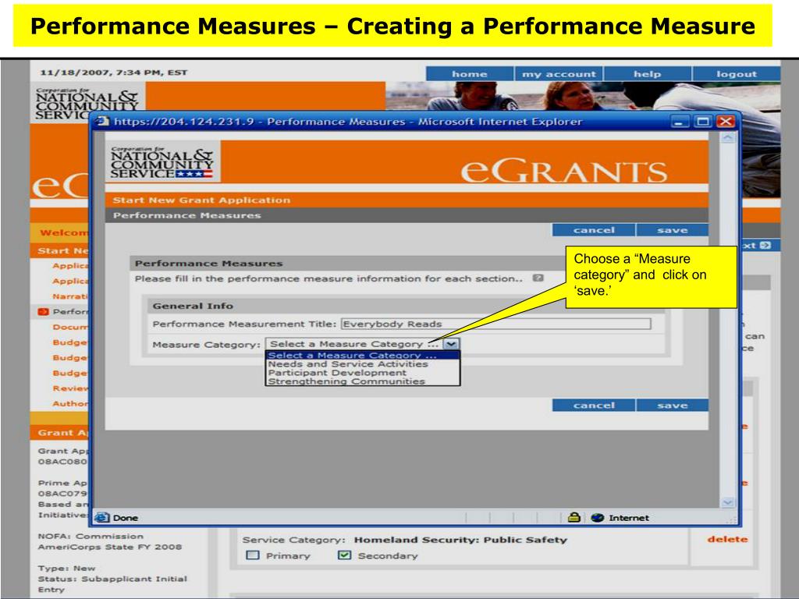This screenshot has width=799, height=599.
Task: Click the Narrati link in left sidebar
Action: pyautogui.click(x=70, y=296)
